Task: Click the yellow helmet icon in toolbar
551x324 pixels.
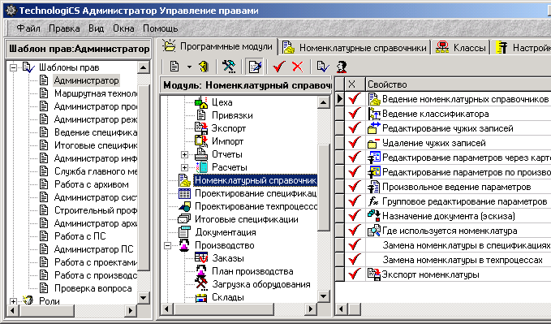Action: click(x=204, y=66)
